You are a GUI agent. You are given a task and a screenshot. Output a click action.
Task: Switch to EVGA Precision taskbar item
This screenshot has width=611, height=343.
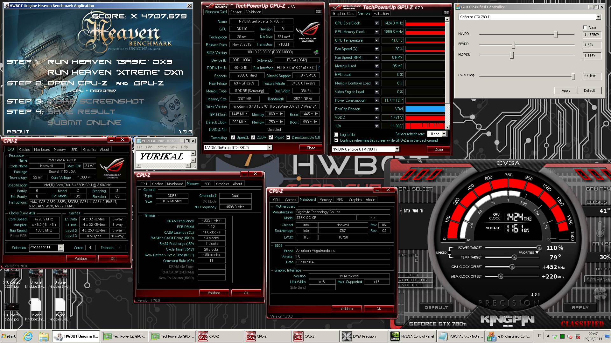pyautogui.click(x=363, y=336)
